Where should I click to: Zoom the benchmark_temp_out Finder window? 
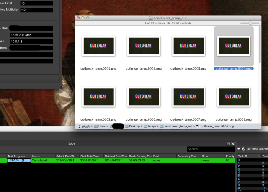[88, 18]
